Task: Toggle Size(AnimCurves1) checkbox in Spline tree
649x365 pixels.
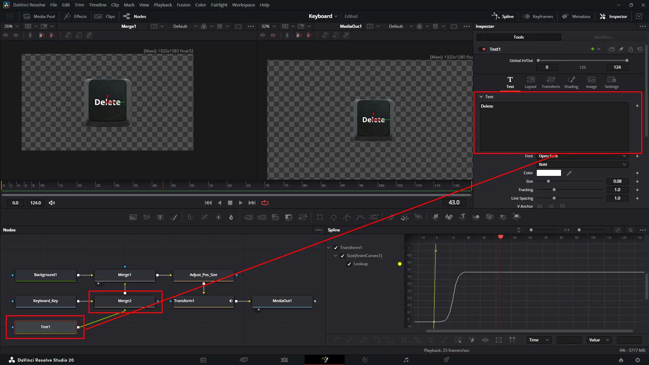Action: 342,256
